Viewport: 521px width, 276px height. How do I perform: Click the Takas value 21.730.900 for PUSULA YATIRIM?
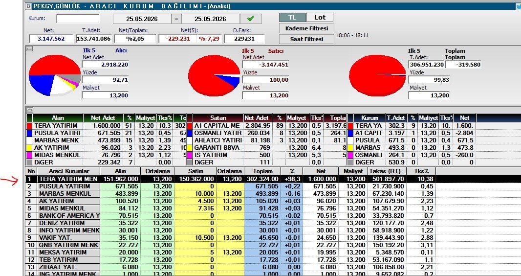click(x=387, y=186)
